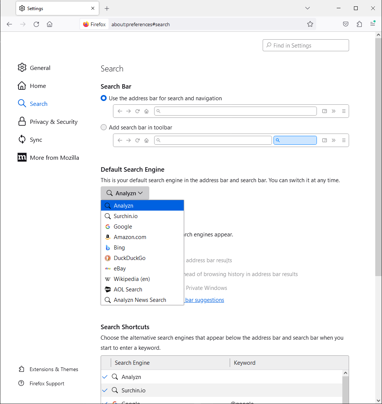Image resolution: width=382 pixels, height=404 pixels.
Task: Open the Extensions puzzle icon
Action: click(x=359, y=24)
